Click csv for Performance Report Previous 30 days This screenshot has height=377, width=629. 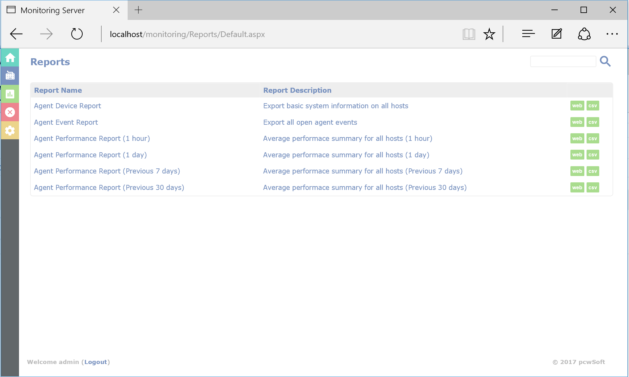coord(593,187)
